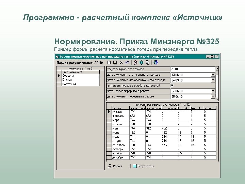
Task: Click the имя котельной column header
Action: [81, 72]
